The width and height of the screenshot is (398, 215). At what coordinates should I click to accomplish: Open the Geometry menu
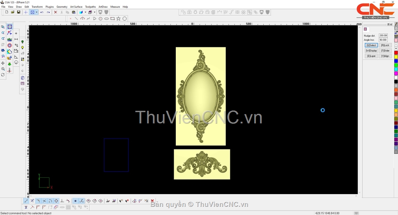pos(62,7)
